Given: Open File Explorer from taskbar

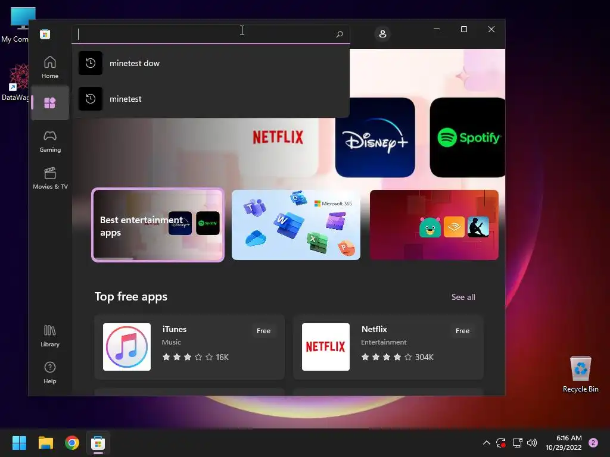Looking at the screenshot, I should tap(45, 443).
